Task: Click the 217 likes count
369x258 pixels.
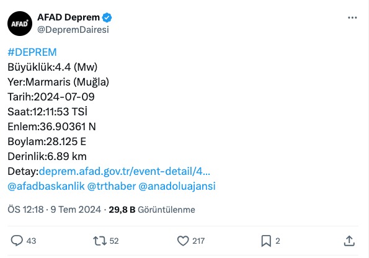Action: (198, 241)
